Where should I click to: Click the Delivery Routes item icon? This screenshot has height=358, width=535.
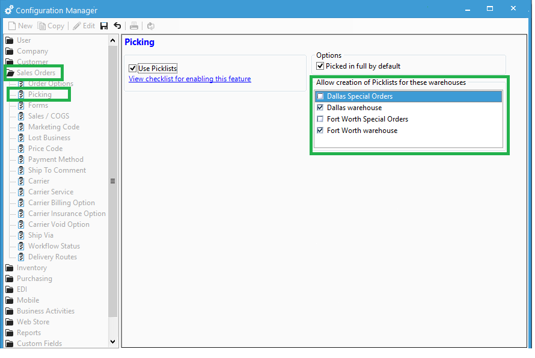click(21, 257)
